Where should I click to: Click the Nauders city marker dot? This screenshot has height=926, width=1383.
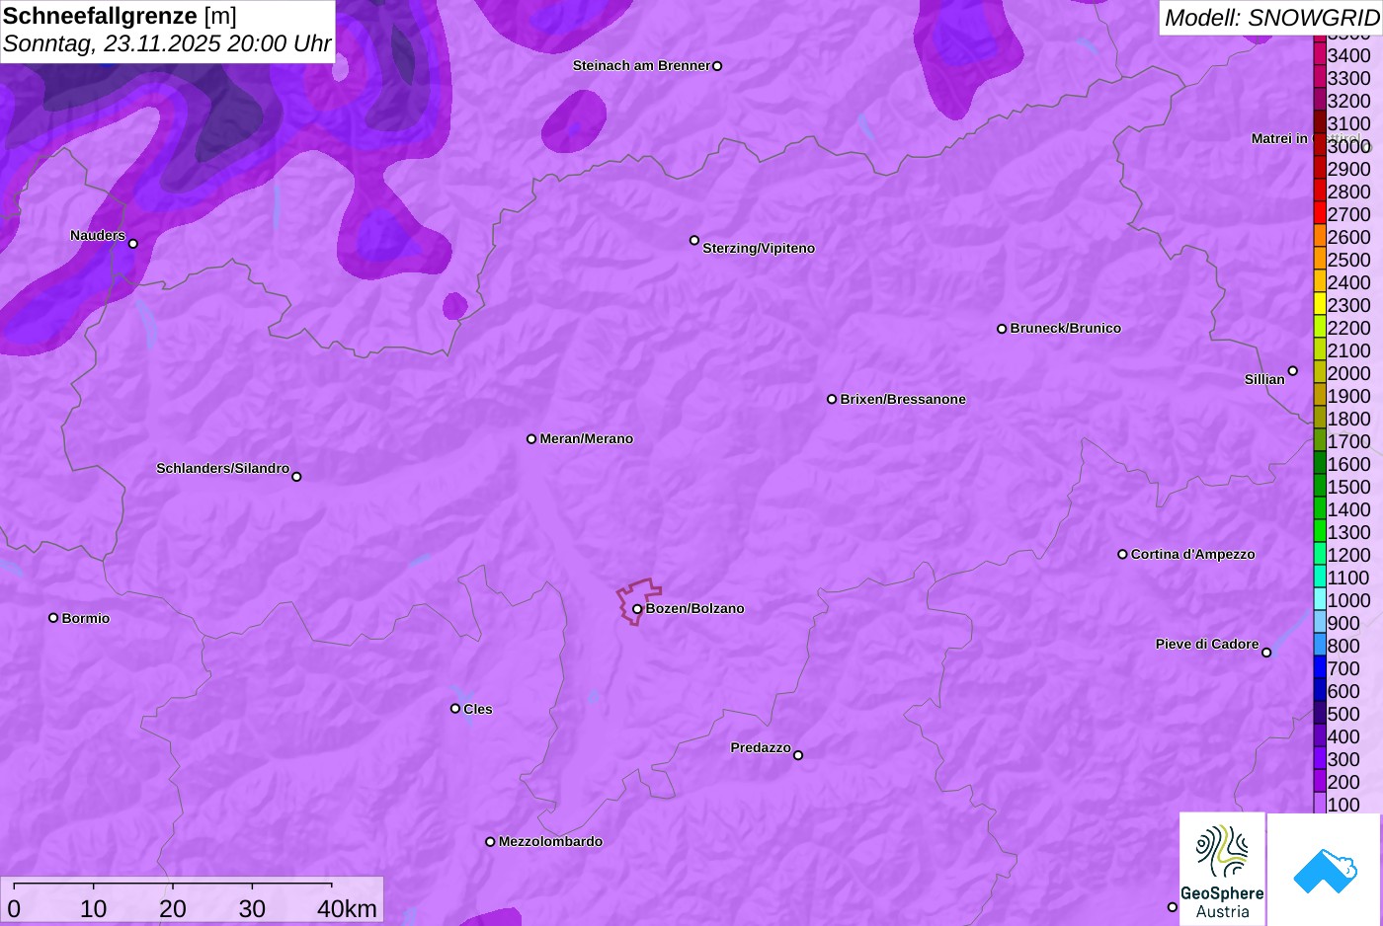[133, 244]
